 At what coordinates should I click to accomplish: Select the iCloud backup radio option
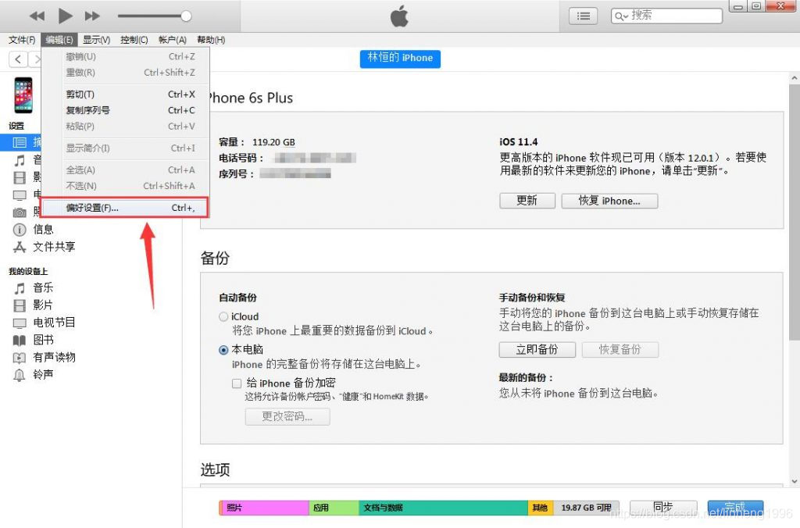(x=223, y=317)
